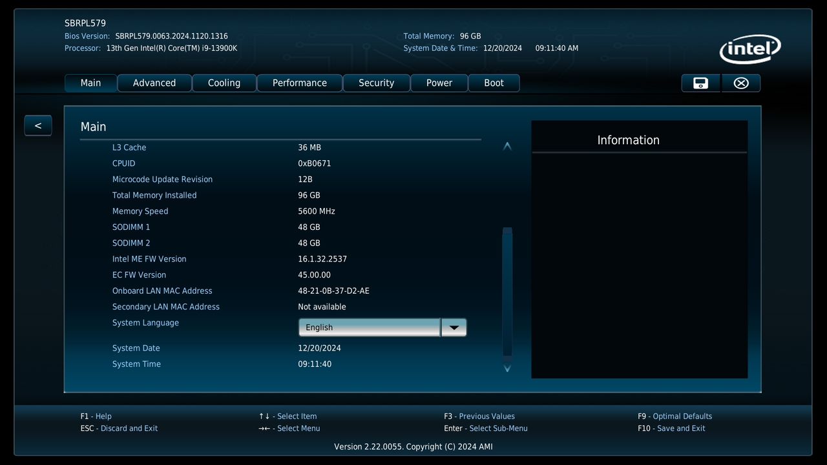Click EC FW Version value 45.00.00
The image size is (827, 465).
pyautogui.click(x=314, y=275)
